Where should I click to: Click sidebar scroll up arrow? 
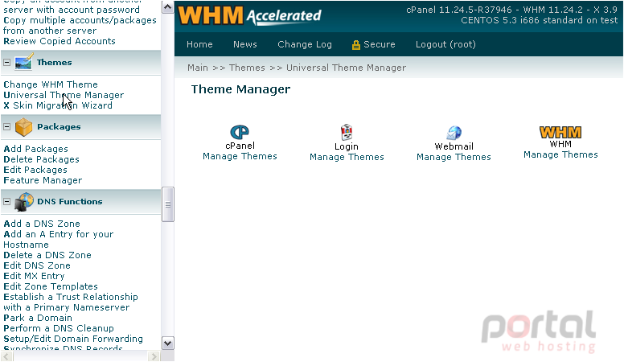(168, 7)
